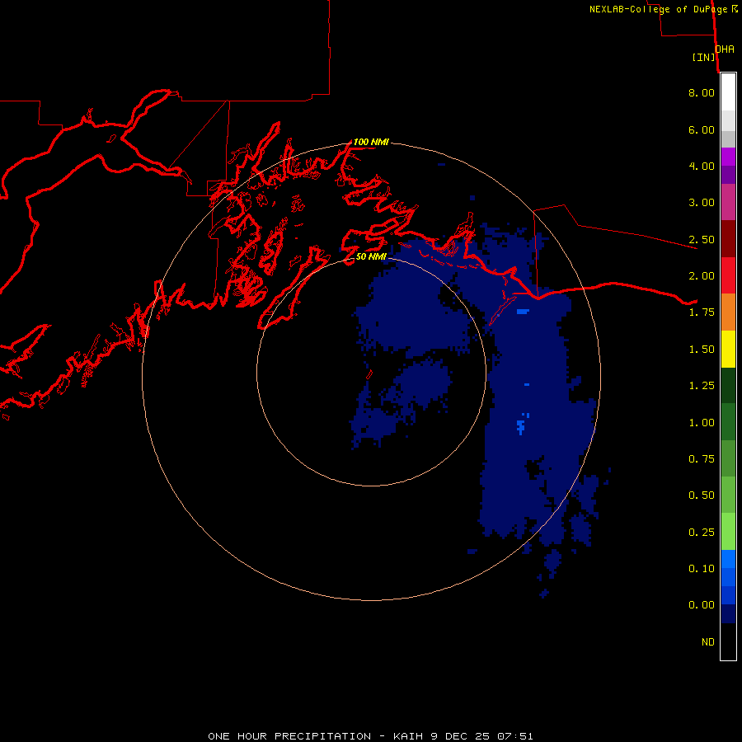Select the OHA product code label

(x=725, y=49)
